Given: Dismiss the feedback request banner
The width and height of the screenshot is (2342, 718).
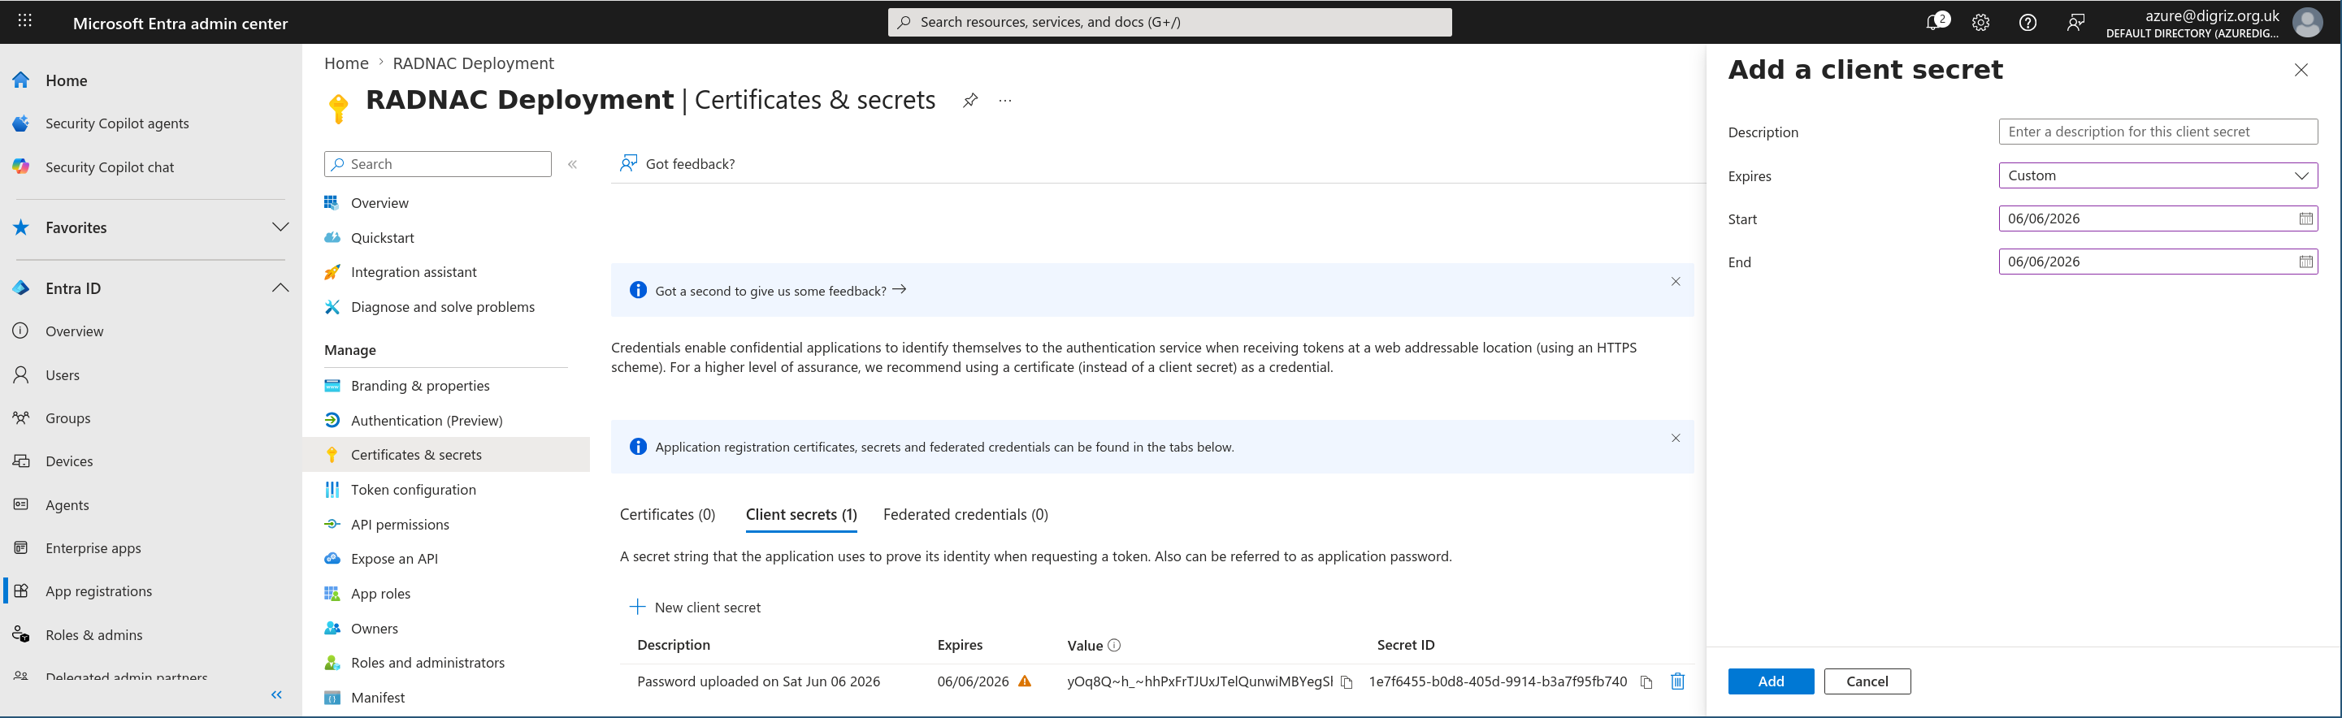Looking at the screenshot, I should click(1676, 282).
